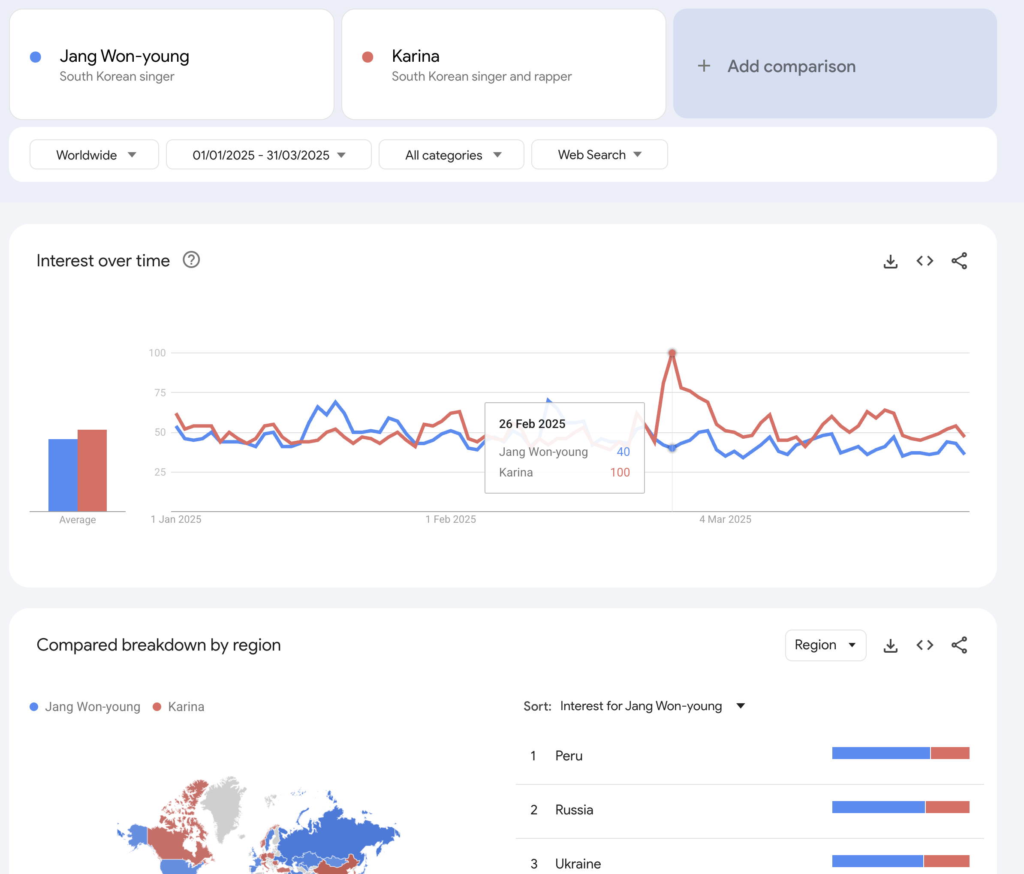
Task: Share the Interest over time chart
Action: pyautogui.click(x=959, y=261)
